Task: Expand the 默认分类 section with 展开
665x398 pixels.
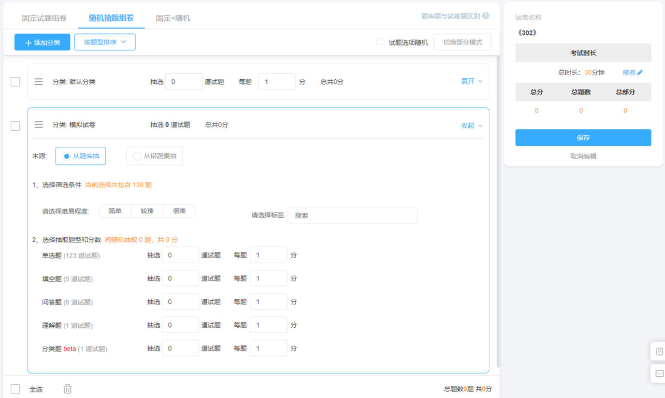Action: 472,81
